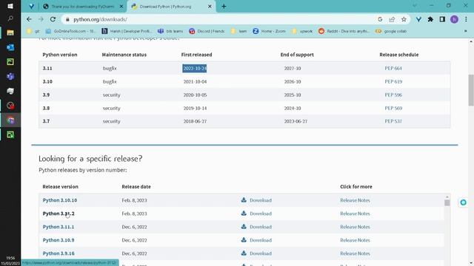Open PEP 569 release schedule link
The width and height of the screenshot is (474, 266).
(393, 109)
